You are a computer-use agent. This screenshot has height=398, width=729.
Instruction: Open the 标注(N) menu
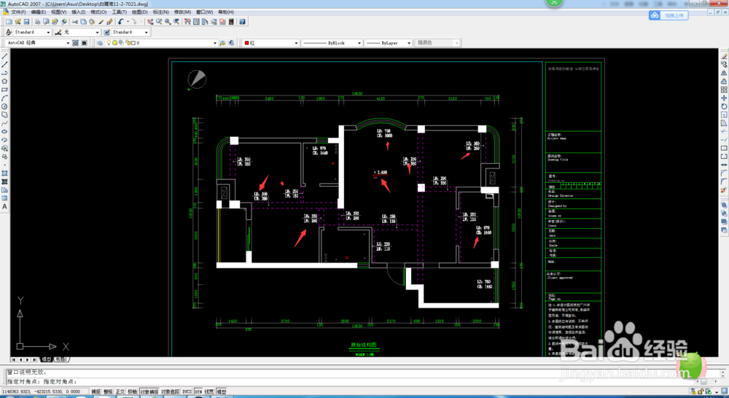click(x=161, y=12)
